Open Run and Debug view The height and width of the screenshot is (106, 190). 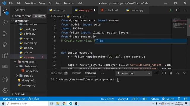[x=5, y=44]
